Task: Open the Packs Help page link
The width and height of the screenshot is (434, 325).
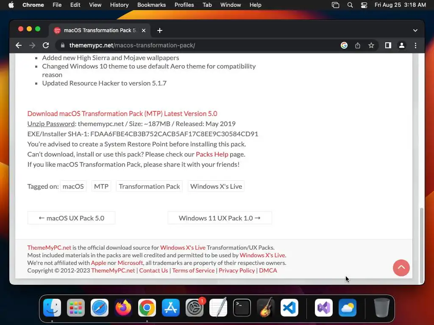Action: (212, 154)
